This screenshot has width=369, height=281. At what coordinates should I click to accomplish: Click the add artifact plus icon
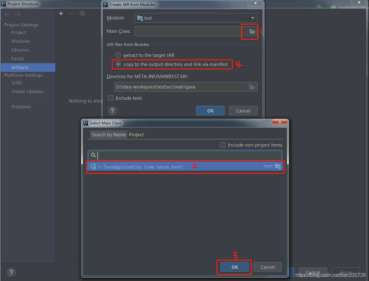tap(61, 13)
